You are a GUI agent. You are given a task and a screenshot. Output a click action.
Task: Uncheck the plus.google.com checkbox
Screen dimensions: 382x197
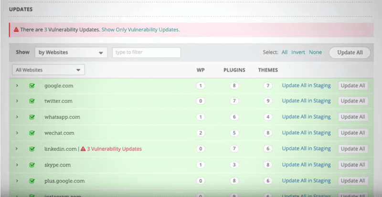32,181
